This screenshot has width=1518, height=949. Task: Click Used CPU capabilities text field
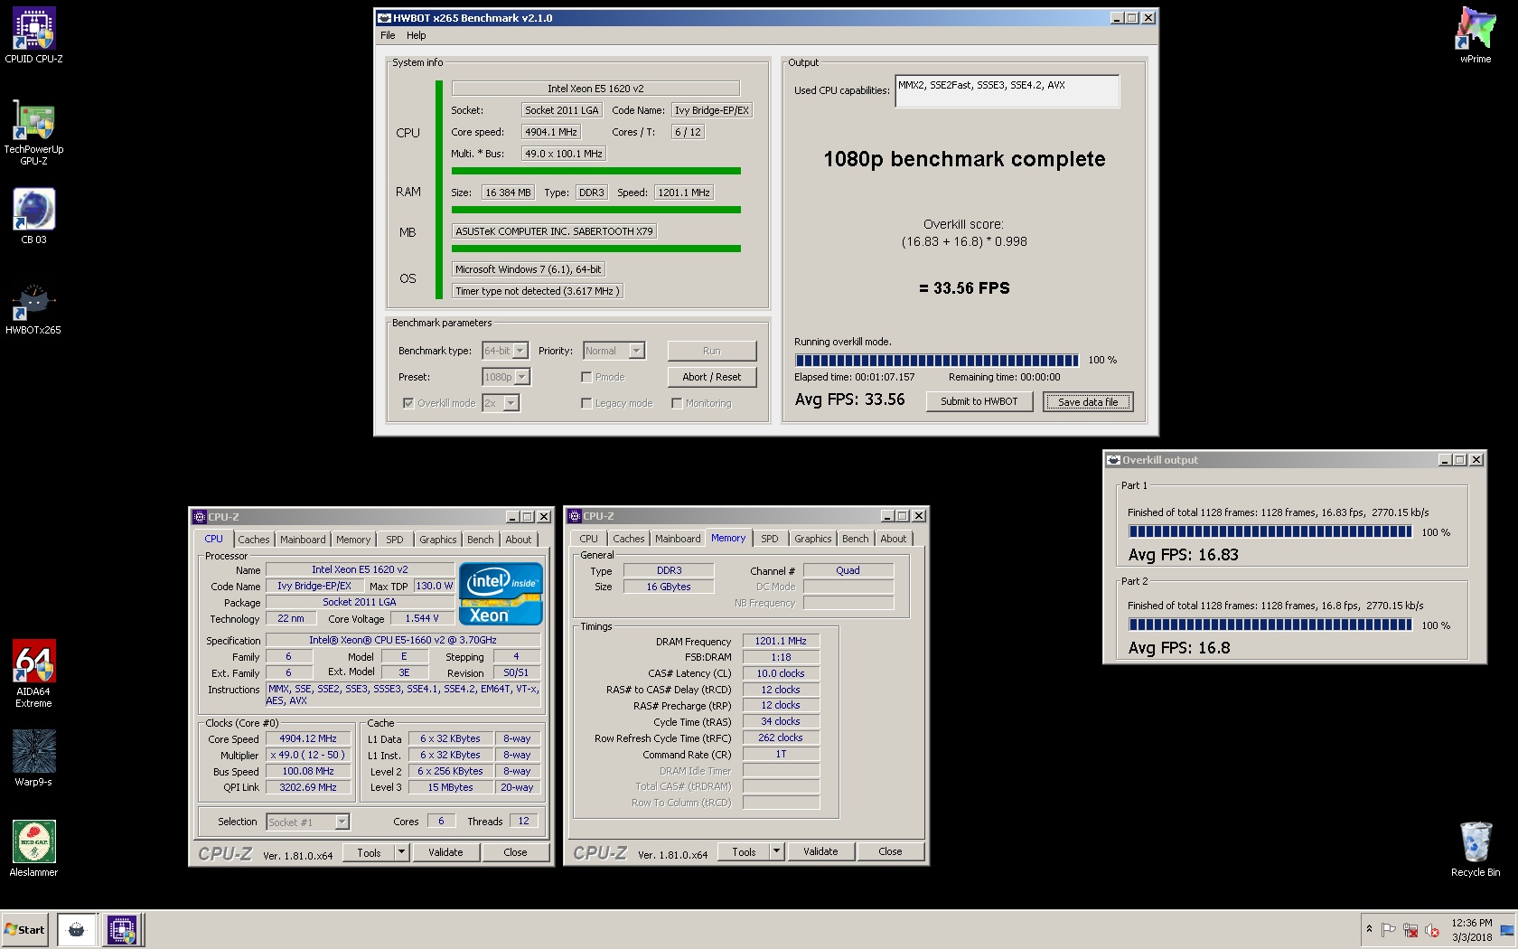[1007, 90]
